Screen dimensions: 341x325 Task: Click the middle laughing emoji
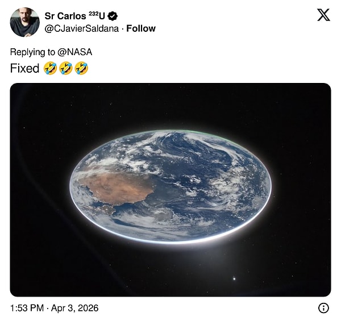pos(66,68)
